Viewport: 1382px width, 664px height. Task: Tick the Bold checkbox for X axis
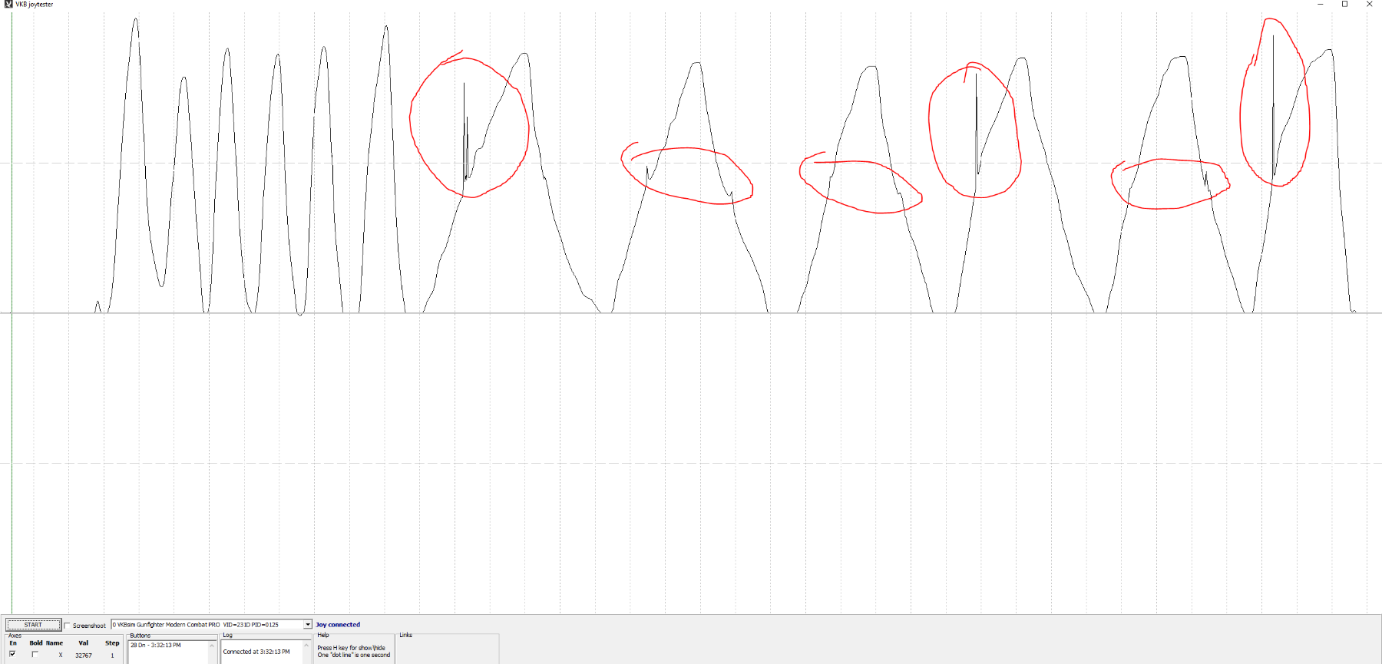pyautogui.click(x=35, y=654)
